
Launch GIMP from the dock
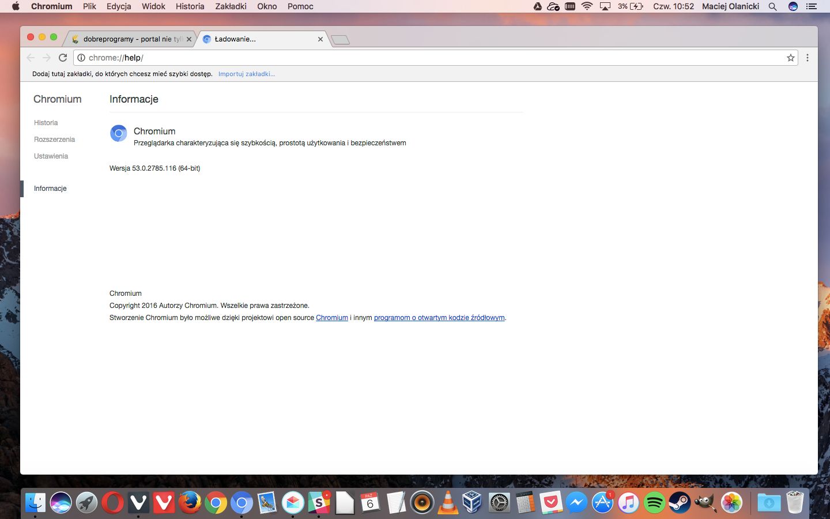pos(705,503)
